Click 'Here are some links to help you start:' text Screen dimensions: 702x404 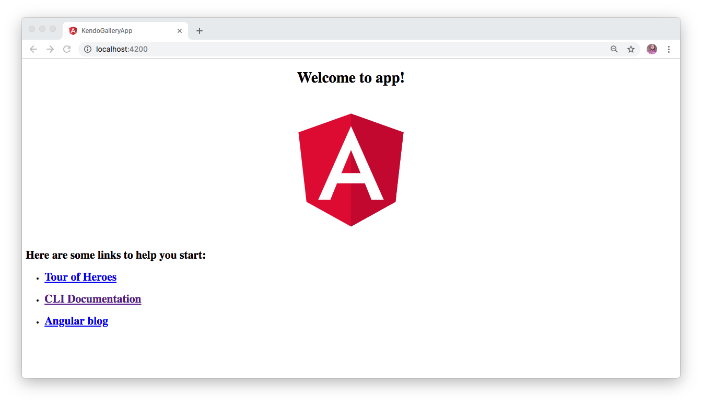pyautogui.click(x=115, y=255)
